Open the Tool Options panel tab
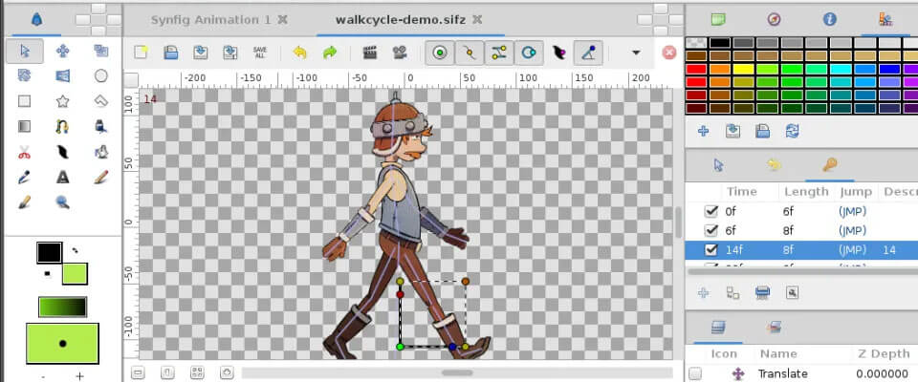Viewport: 918px width, 382px height. 719,165
